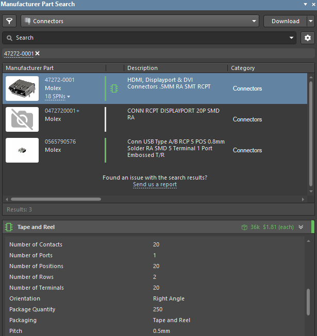Click the Tape and Reel component icon
The width and height of the screenshot is (317, 336).
point(9,227)
